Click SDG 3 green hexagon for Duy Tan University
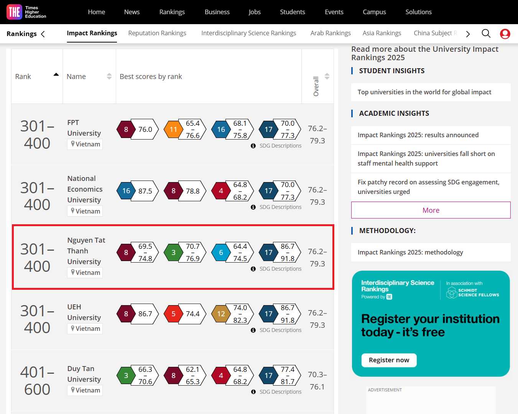Screen dimensions: 518x414 (x=126, y=376)
